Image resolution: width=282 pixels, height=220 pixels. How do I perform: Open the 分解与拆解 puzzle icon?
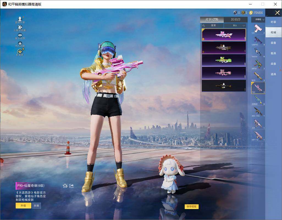pyautogui.click(x=20, y=27)
